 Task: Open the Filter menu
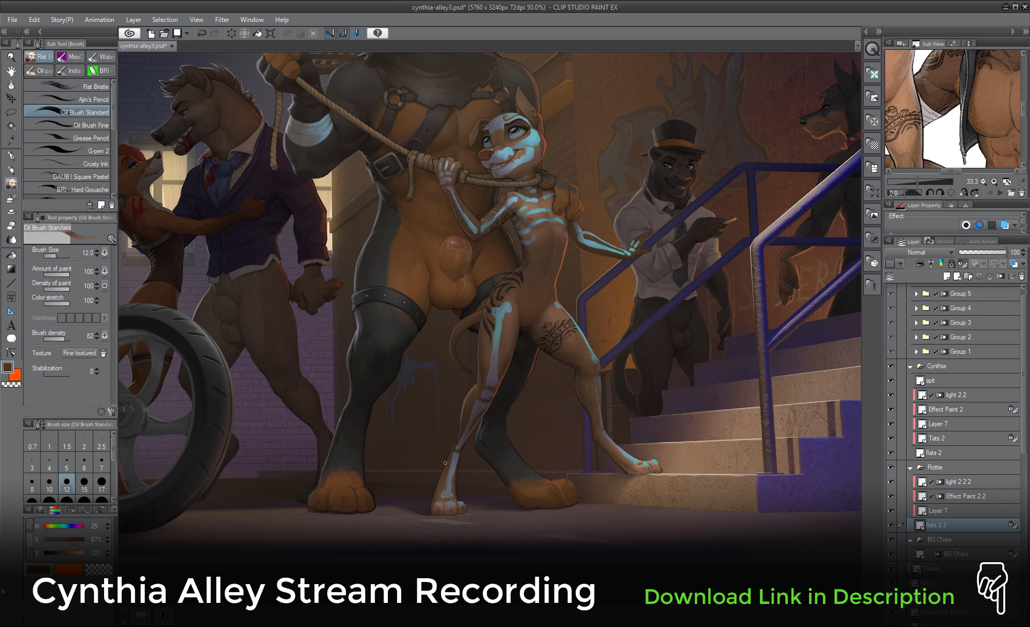tap(222, 20)
